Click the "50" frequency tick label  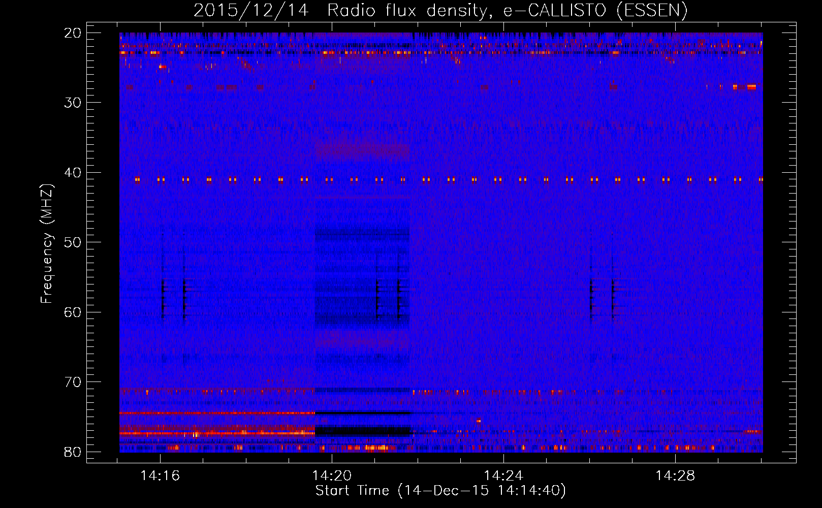[73, 242]
